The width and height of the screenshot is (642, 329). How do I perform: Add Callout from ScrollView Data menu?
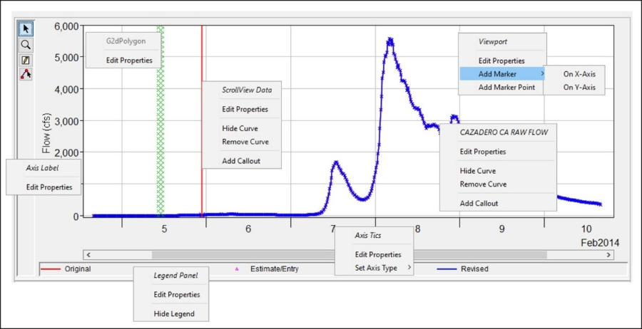240,161
